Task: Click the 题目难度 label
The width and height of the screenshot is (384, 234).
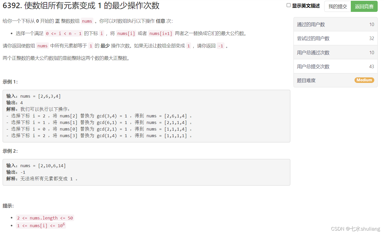Action: (x=306, y=81)
